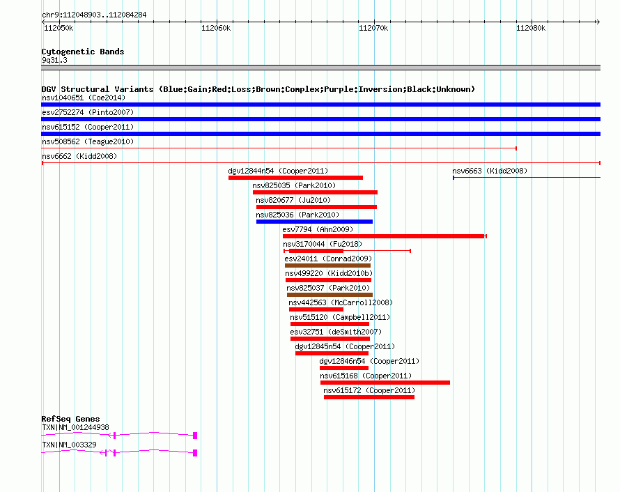Image resolution: width=620 pixels, height=492 pixels.
Task: Click the 112070k ruler label
Action: coord(373,28)
